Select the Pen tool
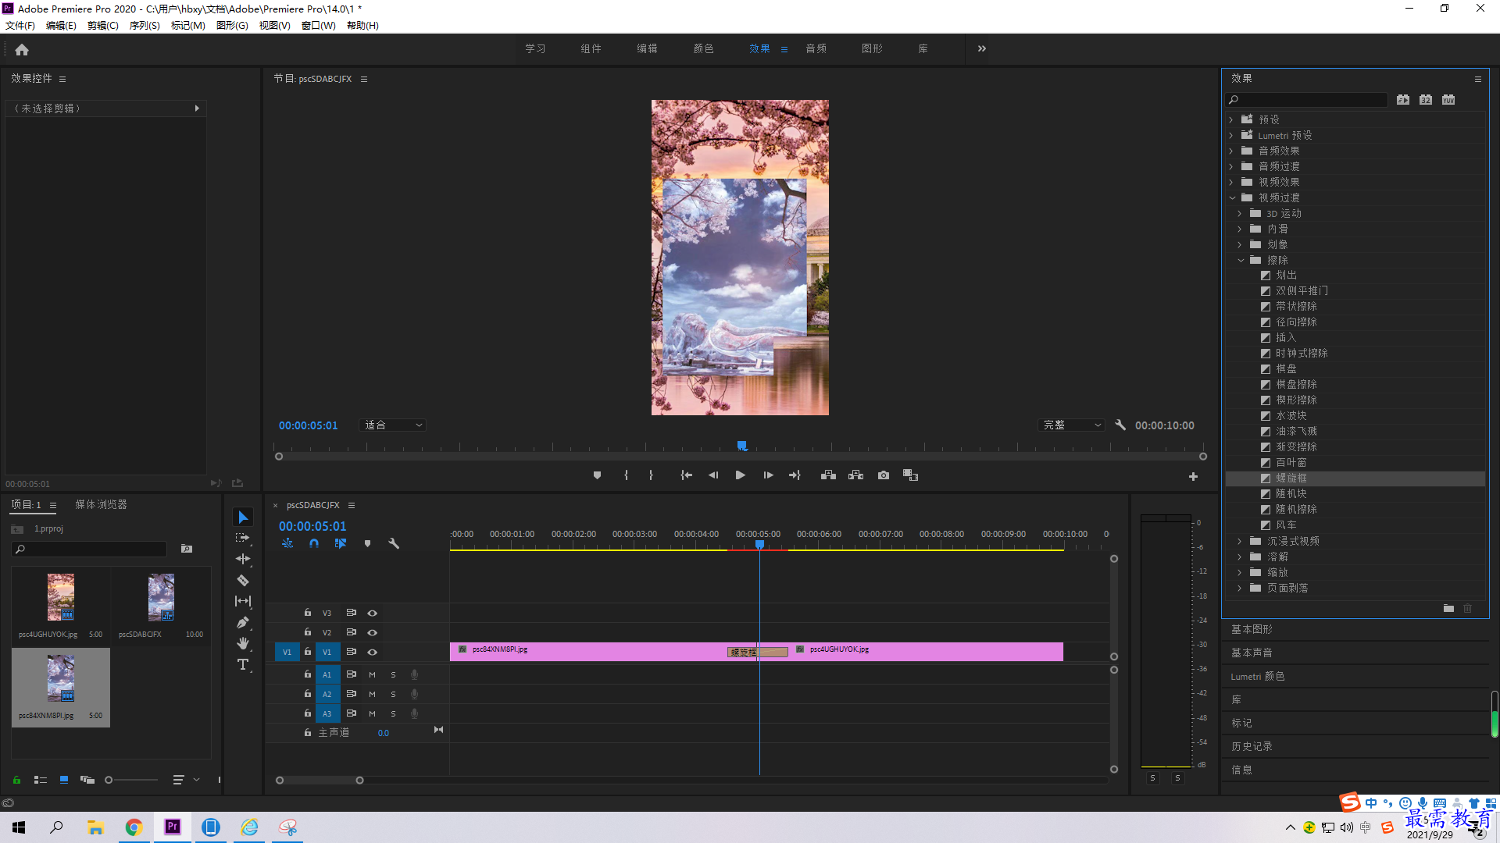The width and height of the screenshot is (1500, 843). click(243, 622)
